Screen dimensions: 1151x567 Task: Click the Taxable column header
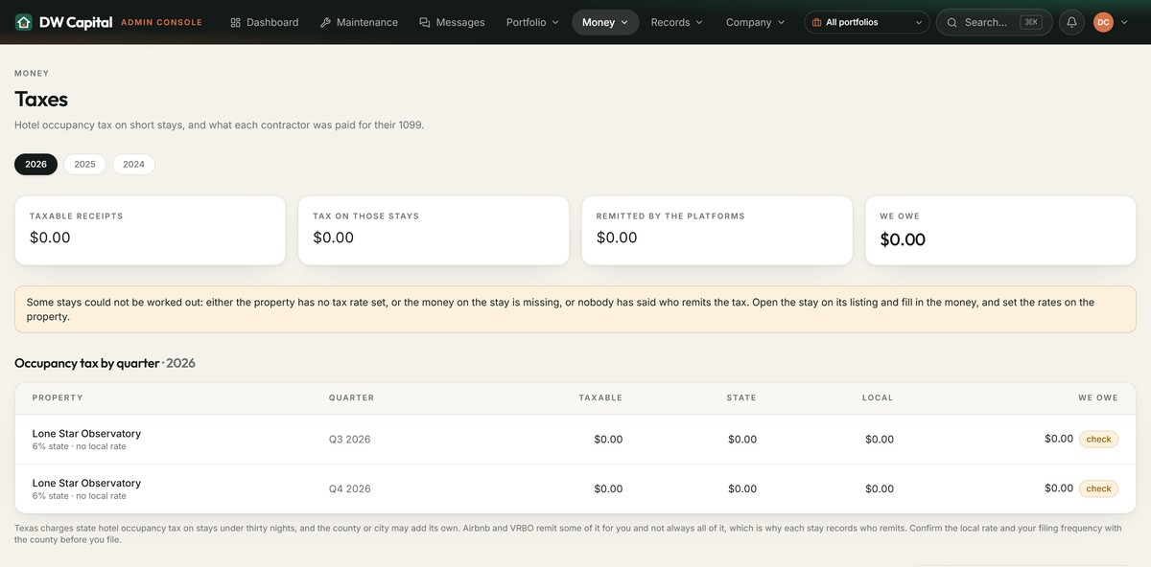click(x=600, y=397)
